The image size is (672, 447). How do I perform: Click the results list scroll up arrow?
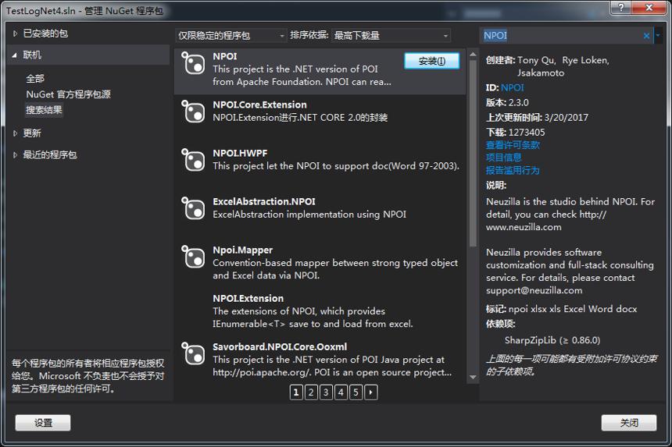[474, 55]
